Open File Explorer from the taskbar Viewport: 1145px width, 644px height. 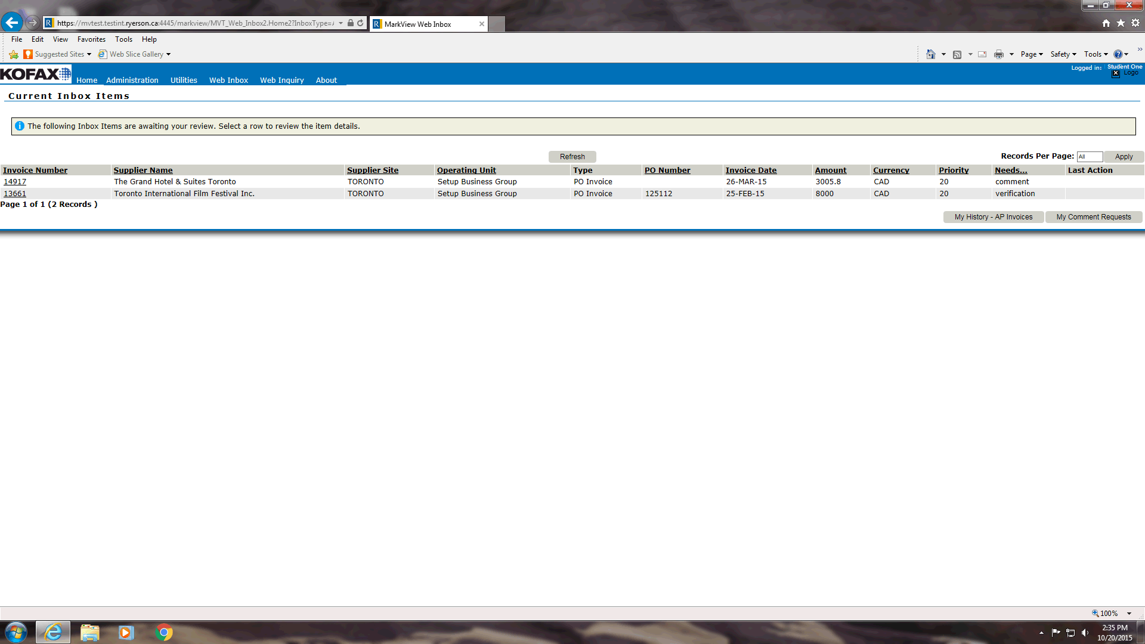(x=89, y=632)
